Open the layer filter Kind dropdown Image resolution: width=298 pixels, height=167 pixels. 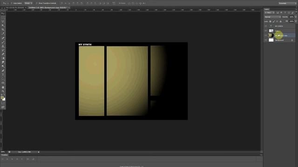point(270,13)
